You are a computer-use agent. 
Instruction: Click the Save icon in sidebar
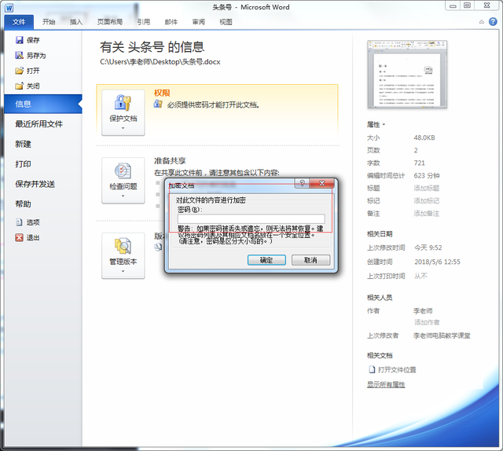point(20,40)
